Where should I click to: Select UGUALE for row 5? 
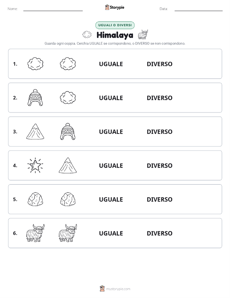111,199
